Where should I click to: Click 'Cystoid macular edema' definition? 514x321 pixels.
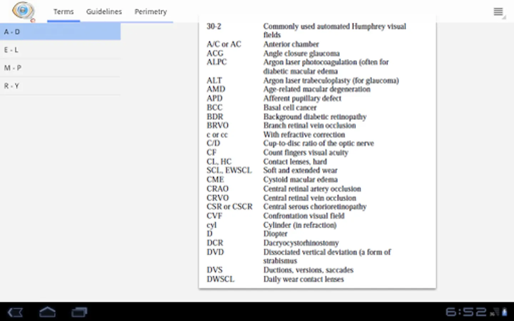click(301, 180)
